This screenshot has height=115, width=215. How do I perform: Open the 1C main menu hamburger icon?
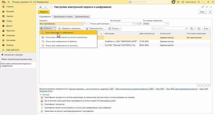(9, 2)
